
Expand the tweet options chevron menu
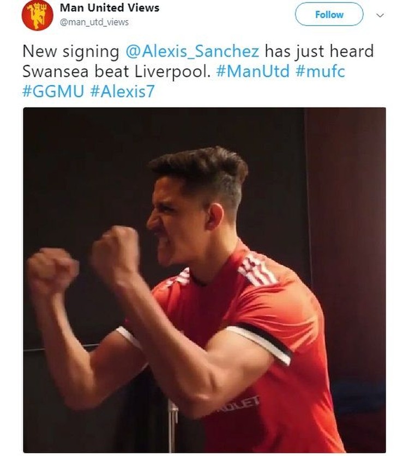pos(380,15)
